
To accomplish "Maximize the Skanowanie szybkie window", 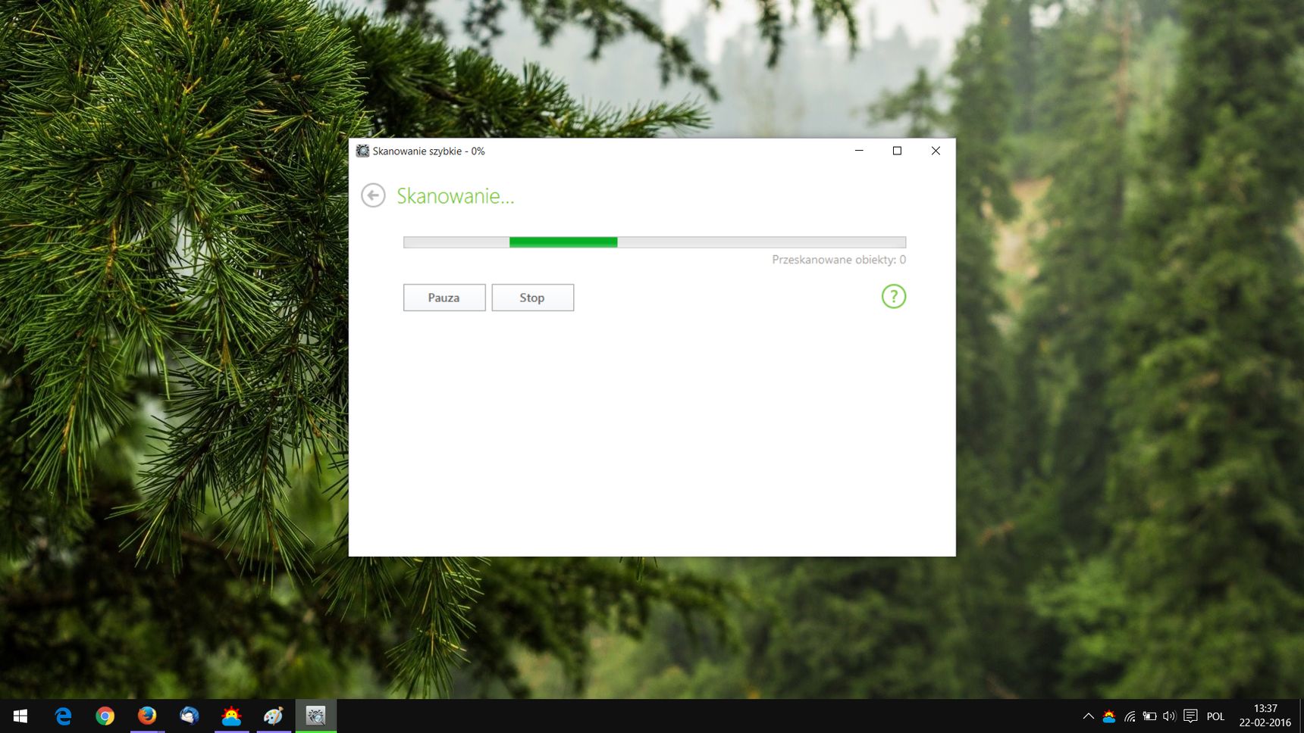I will 897,151.
